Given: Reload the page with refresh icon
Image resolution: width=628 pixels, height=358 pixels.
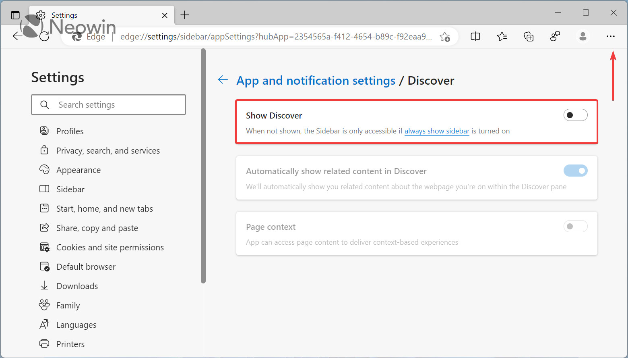Looking at the screenshot, I should (44, 36).
